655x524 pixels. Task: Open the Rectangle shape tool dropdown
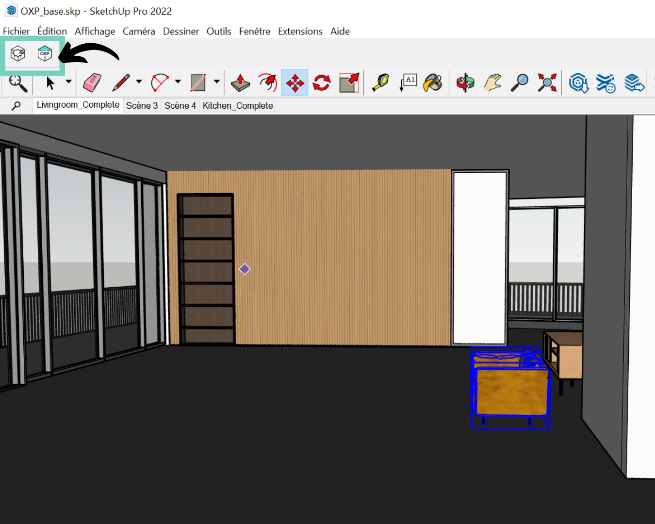(216, 82)
